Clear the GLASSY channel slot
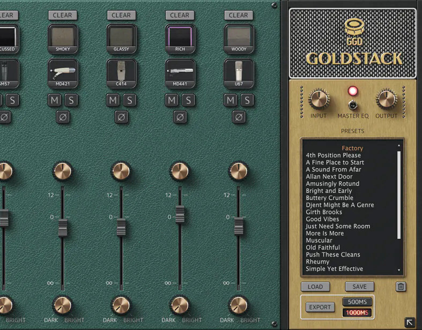The width and height of the screenshot is (422, 330). (x=121, y=16)
